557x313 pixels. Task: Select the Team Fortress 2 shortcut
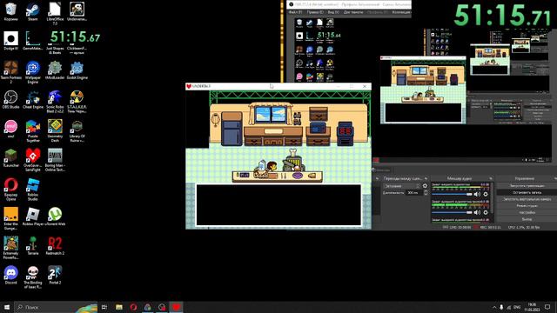pos(10,72)
